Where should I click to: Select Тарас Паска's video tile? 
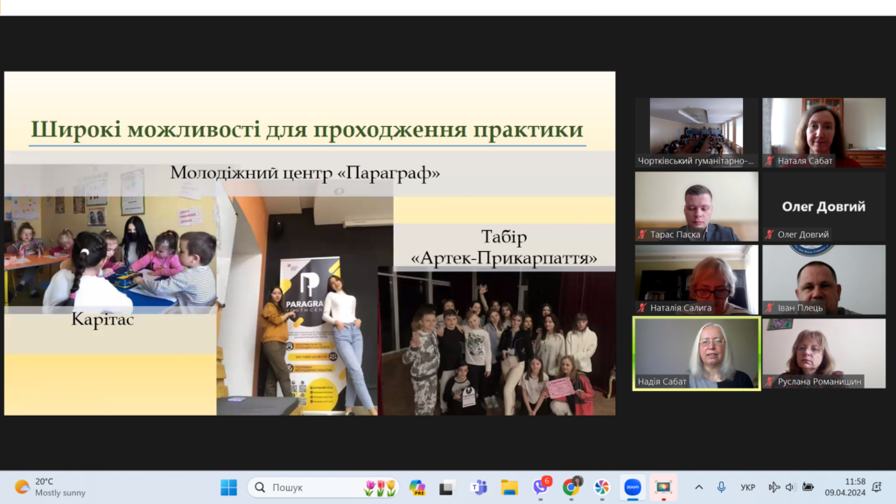click(x=696, y=206)
